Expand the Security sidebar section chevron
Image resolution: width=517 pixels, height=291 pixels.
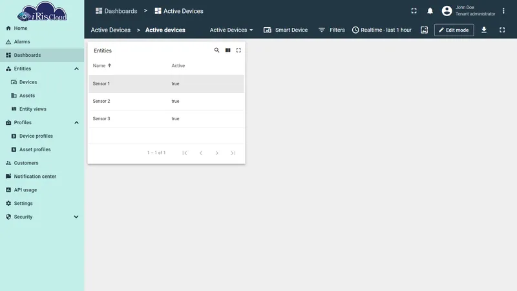point(76,217)
